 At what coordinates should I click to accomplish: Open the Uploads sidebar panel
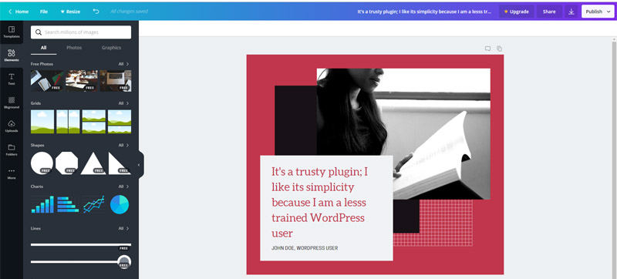tap(12, 126)
